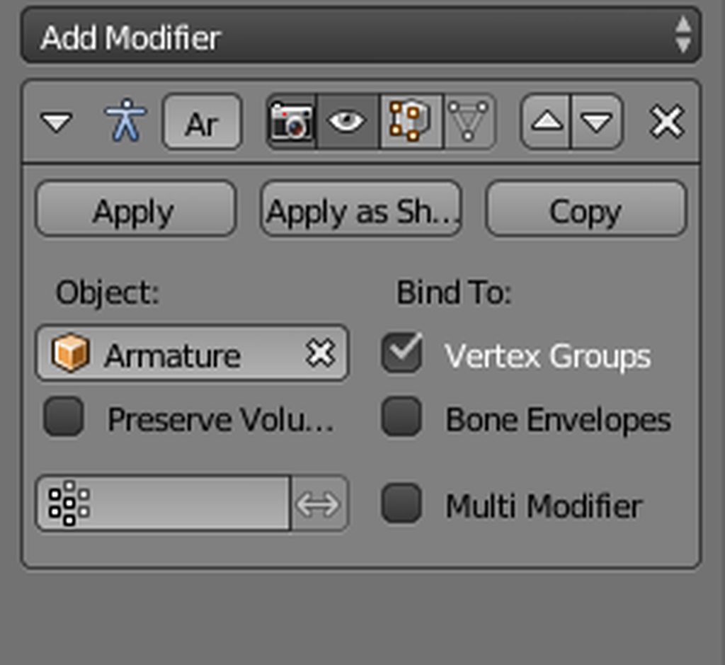Viewport: 725px width, 665px height.
Task: Click the Apply button
Action: click(x=135, y=208)
